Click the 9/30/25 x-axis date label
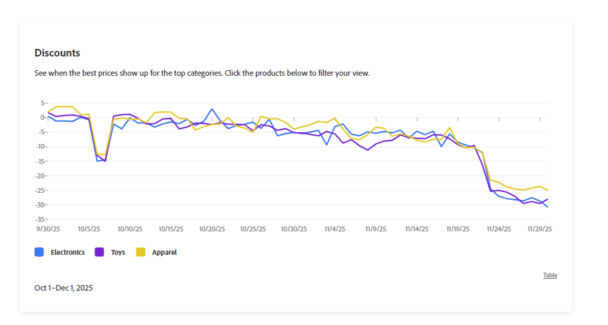This screenshot has height=325, width=608. pyautogui.click(x=48, y=229)
